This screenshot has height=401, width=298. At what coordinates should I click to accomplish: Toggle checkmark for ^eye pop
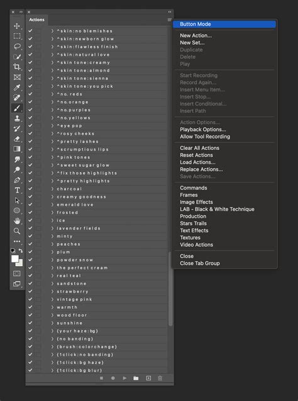coord(30,126)
